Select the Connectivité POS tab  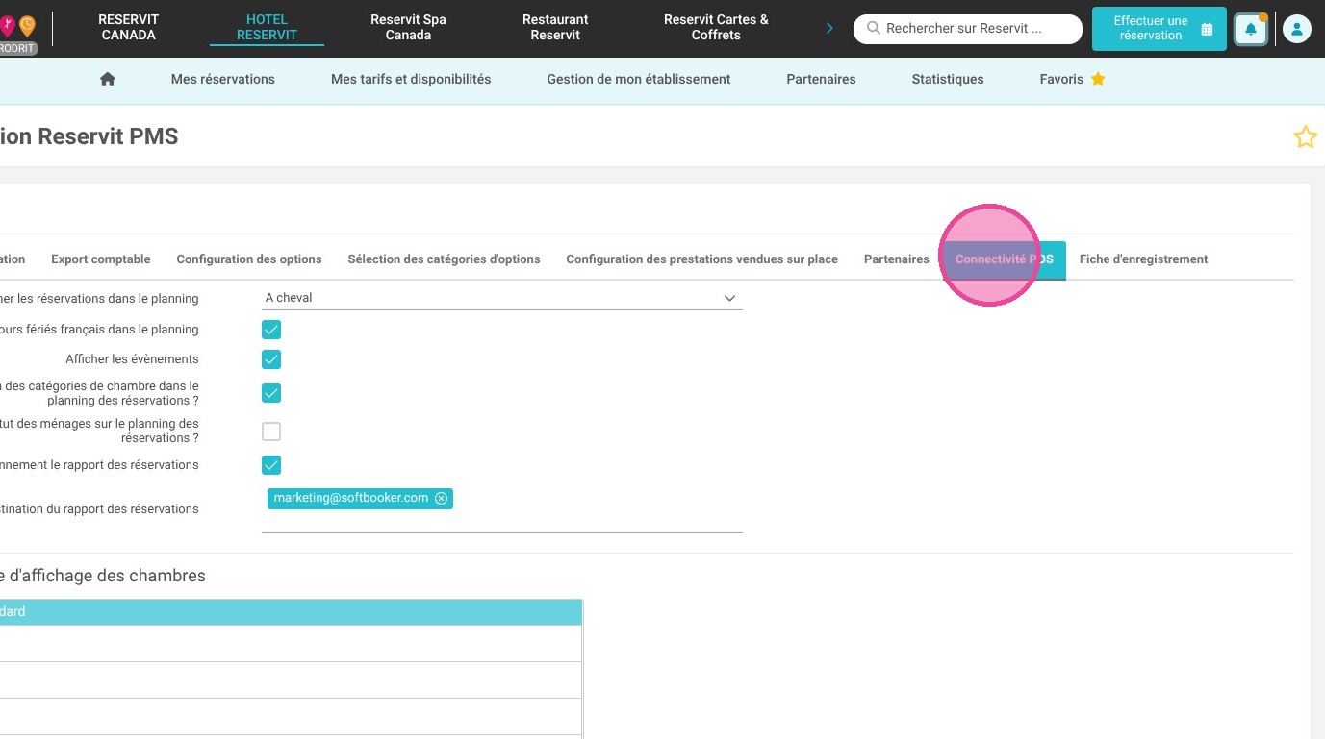1005,259
